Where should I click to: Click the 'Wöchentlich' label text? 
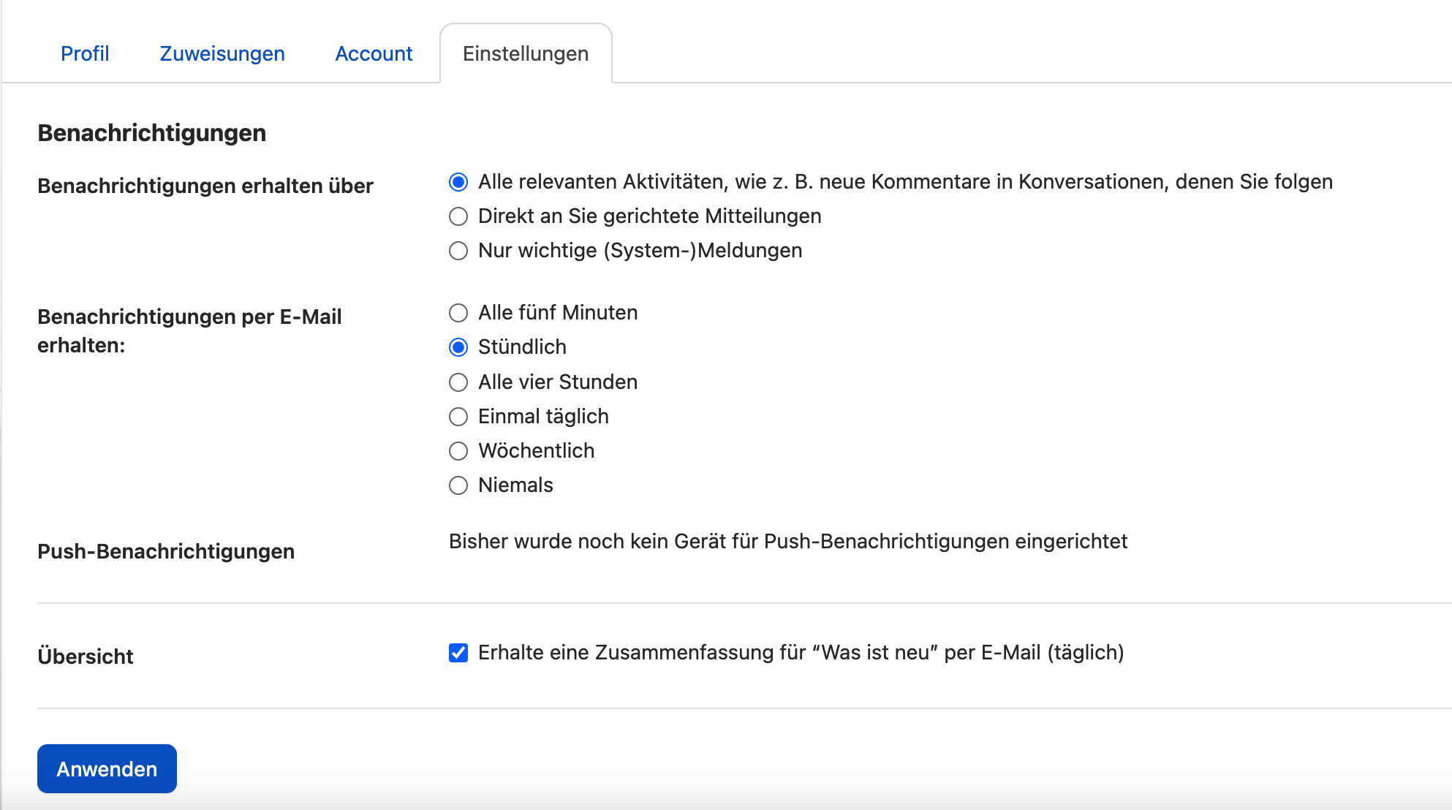click(536, 451)
